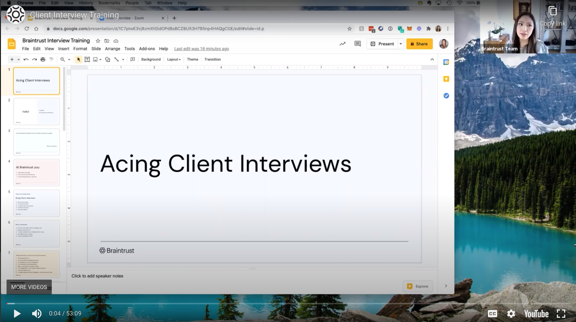Open the Client Interview Training video title
This screenshot has height=322, width=576.
tap(74, 15)
